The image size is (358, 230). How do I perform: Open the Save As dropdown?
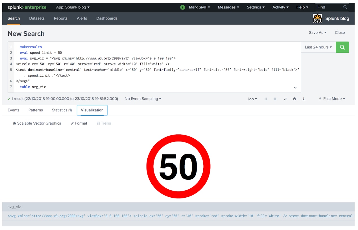(x=318, y=33)
